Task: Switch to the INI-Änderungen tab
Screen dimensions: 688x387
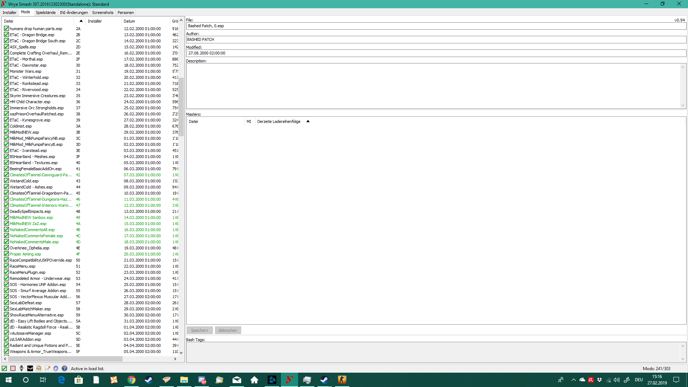Action: pos(74,13)
